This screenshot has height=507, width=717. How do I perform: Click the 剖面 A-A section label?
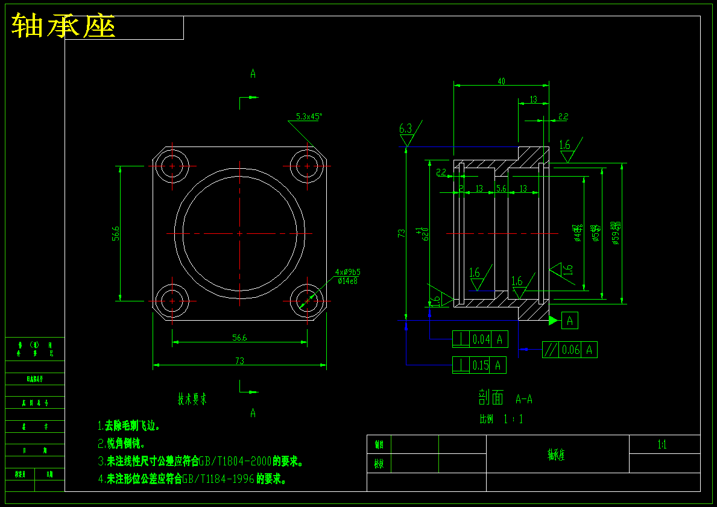click(505, 398)
